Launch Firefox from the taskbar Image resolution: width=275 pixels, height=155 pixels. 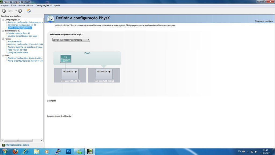click(15, 152)
